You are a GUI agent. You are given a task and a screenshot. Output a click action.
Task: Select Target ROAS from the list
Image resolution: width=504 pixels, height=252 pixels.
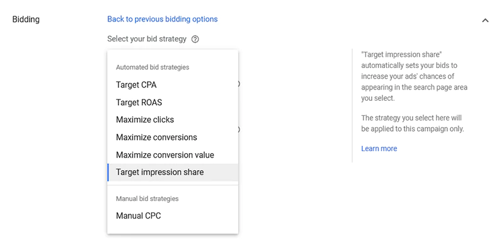tap(139, 102)
